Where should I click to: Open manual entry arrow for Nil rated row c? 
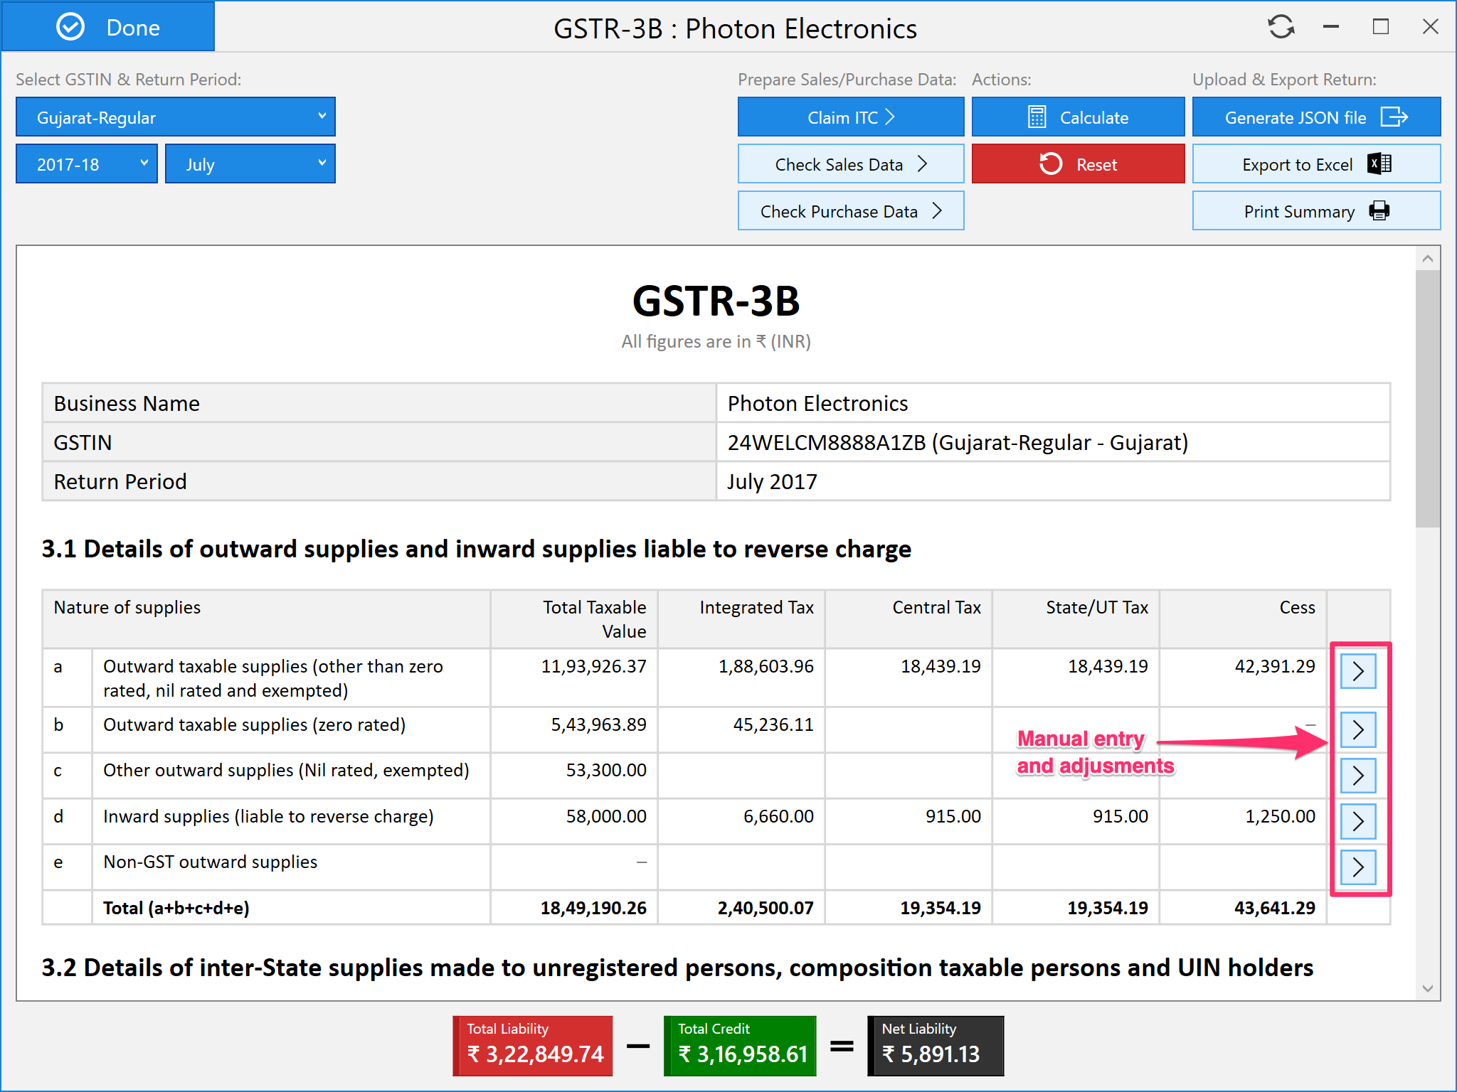(x=1358, y=776)
